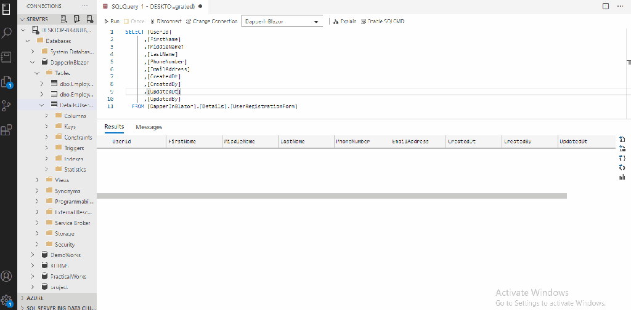Click the Change Connection button

[211, 21]
